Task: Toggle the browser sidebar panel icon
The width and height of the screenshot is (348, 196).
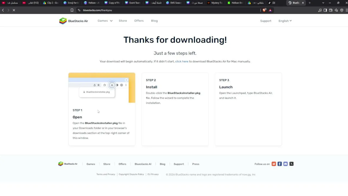Action: tap(325, 10)
